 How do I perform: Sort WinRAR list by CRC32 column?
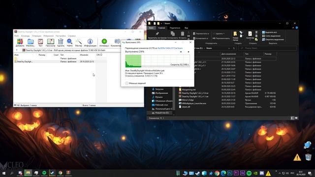[x=99, y=55]
